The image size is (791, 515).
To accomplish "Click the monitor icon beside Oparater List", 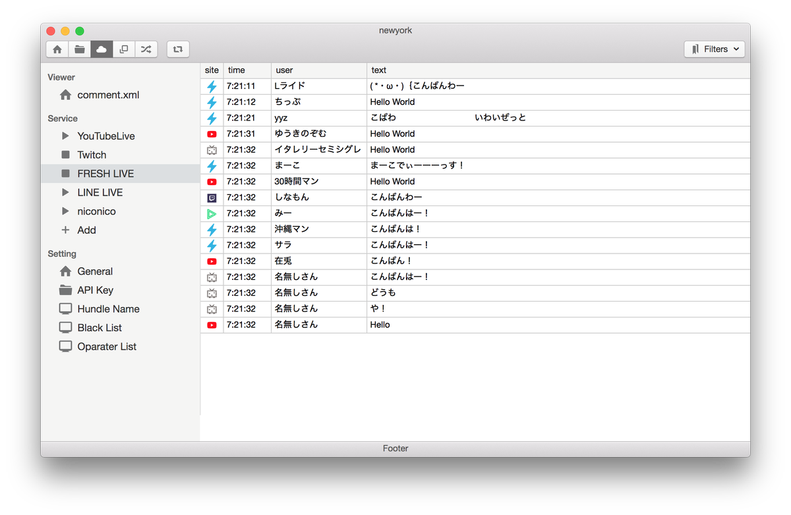I will click(x=65, y=346).
